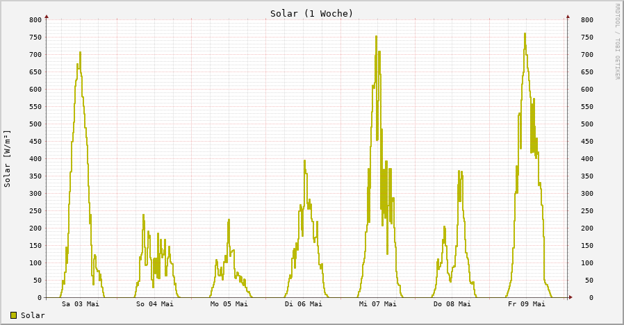Click the left axis value 400
This screenshot has height=325, width=624.
[35, 159]
